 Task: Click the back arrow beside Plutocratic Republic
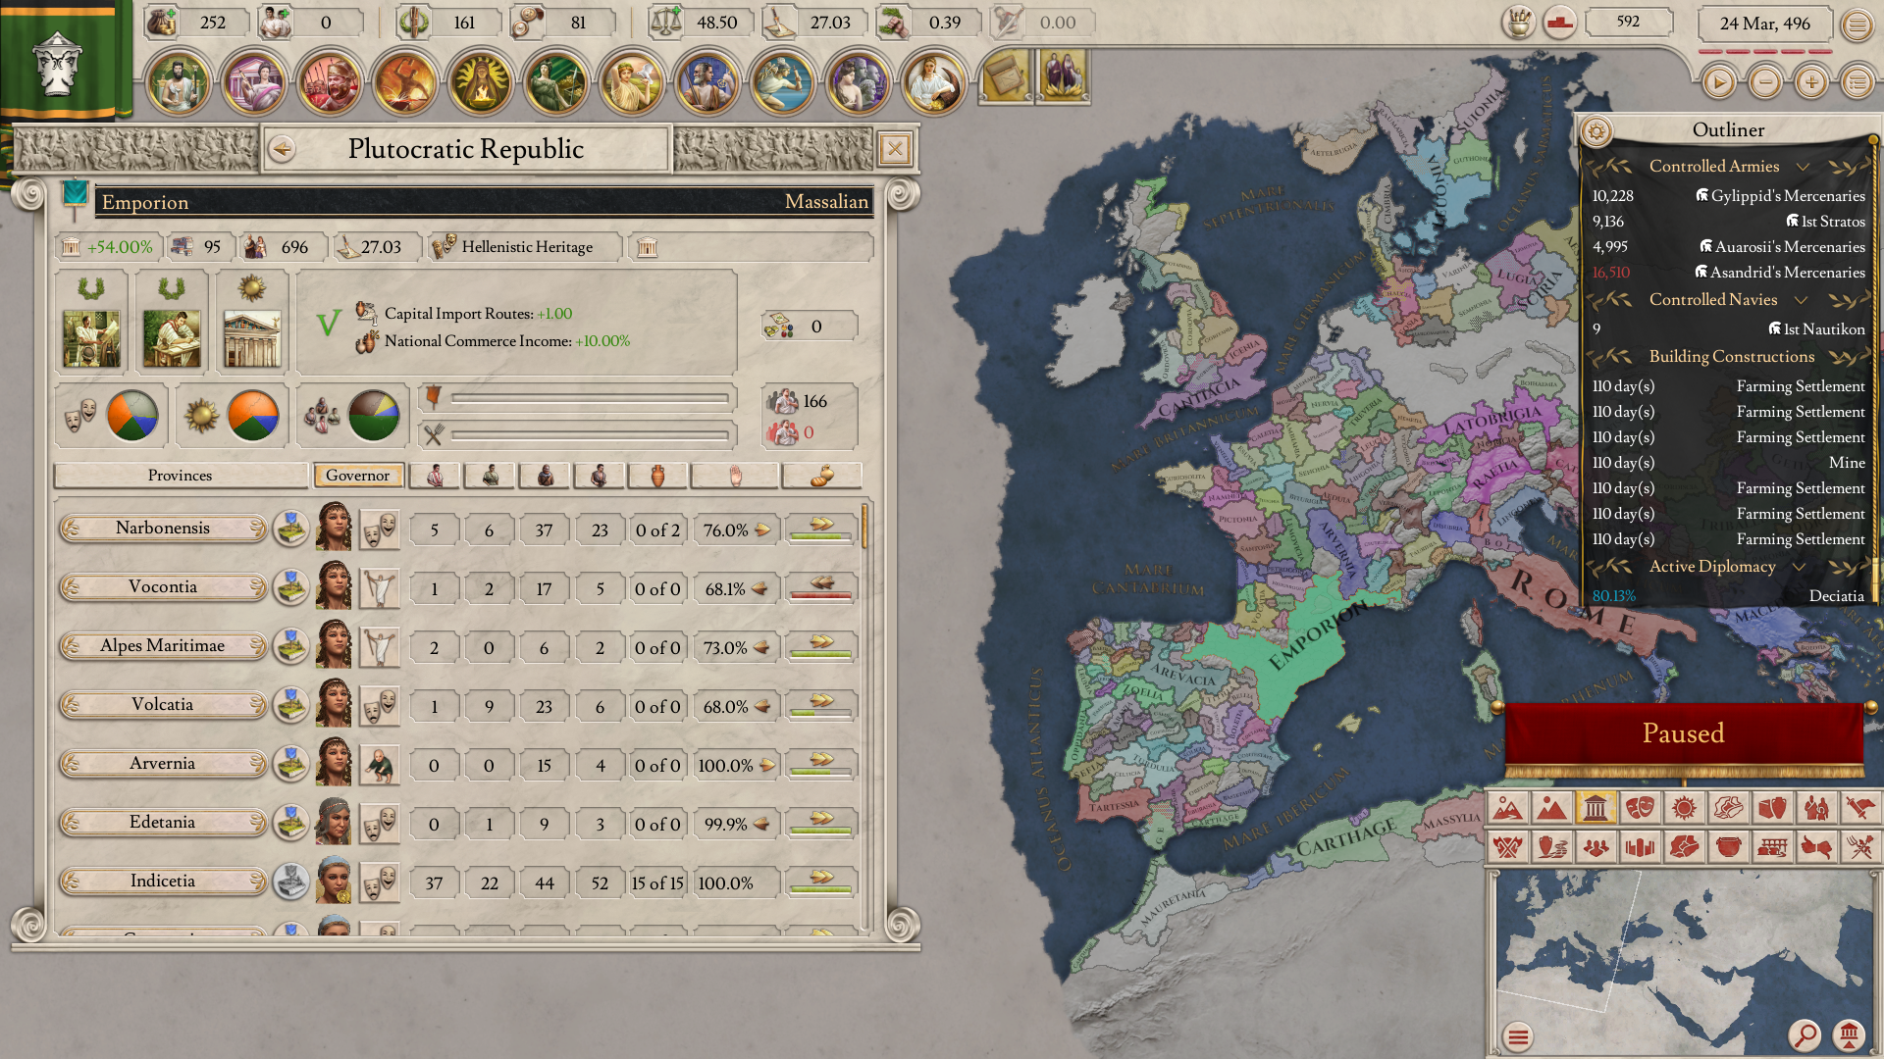click(282, 149)
